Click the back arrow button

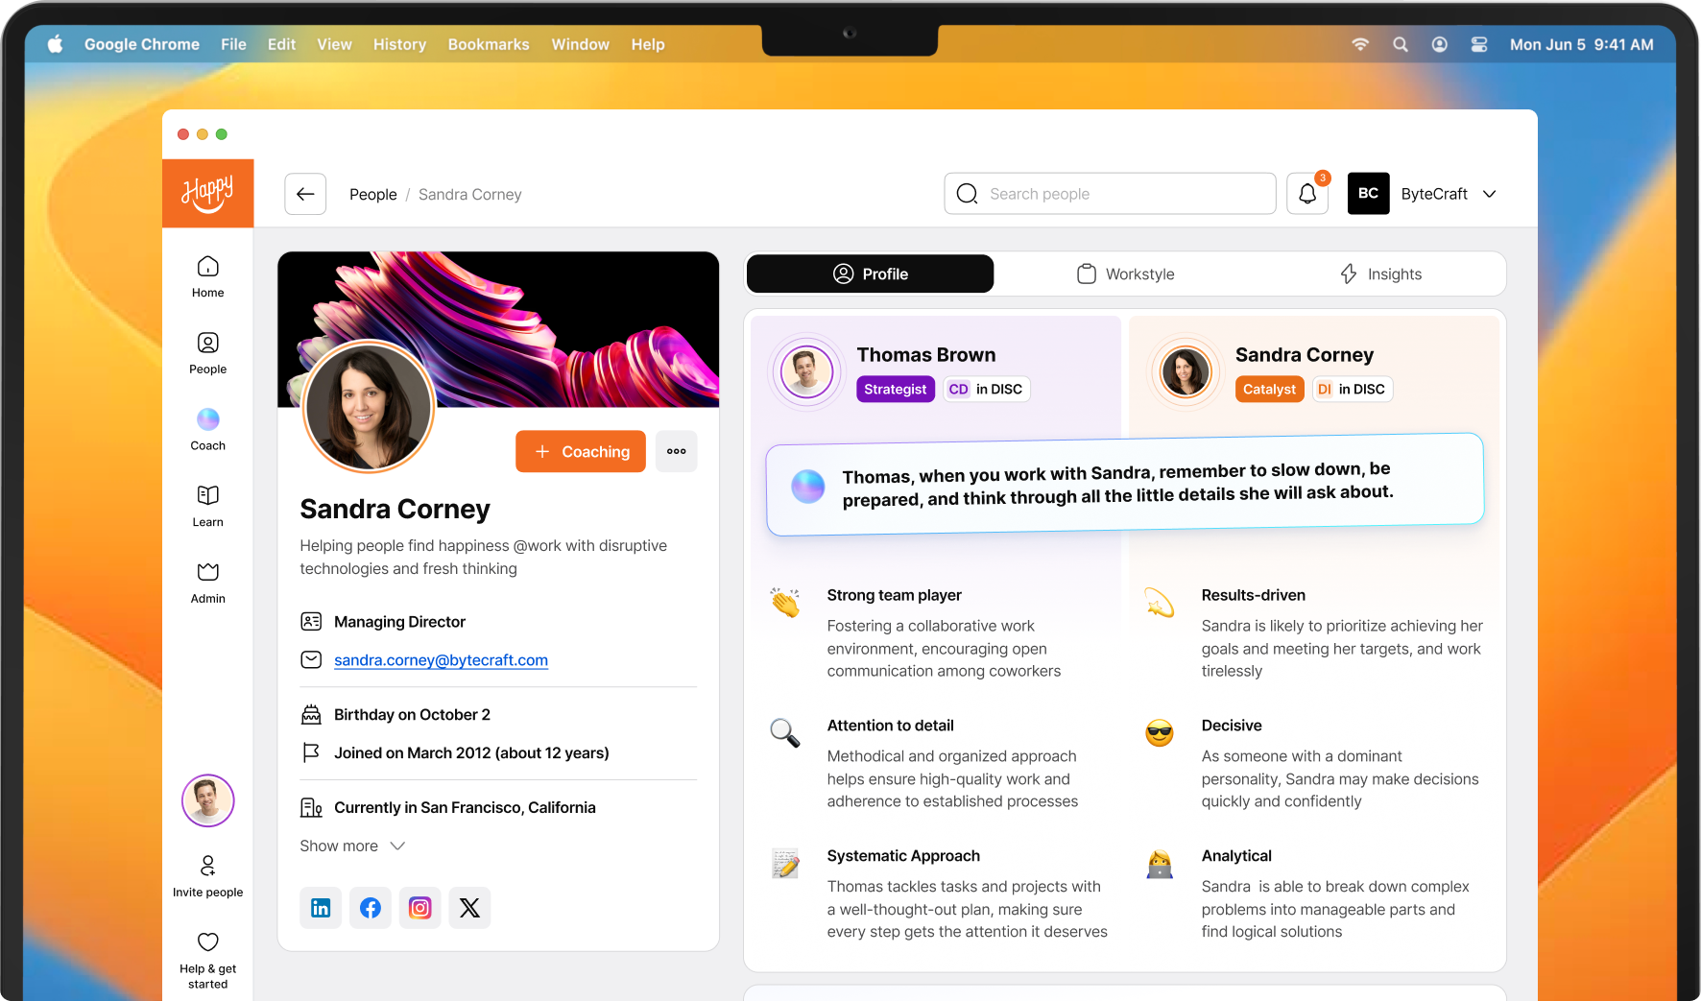pos(305,194)
